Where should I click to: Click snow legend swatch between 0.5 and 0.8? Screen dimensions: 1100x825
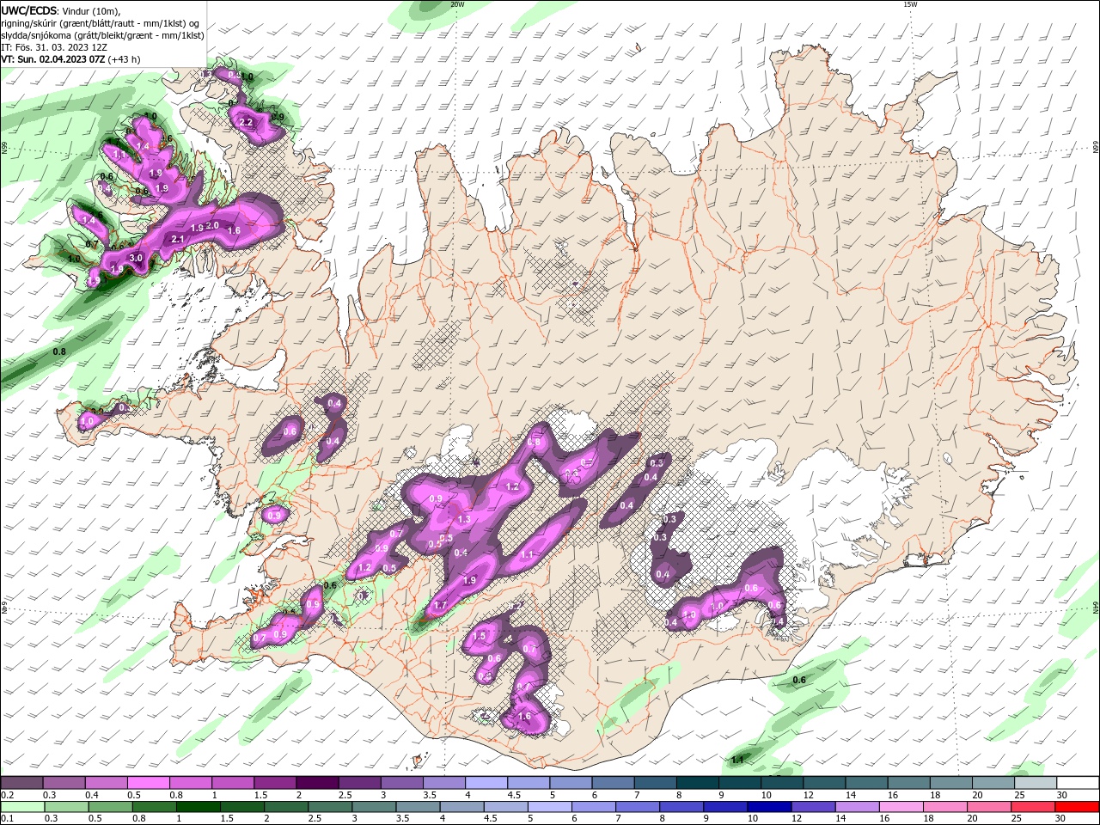[148, 783]
